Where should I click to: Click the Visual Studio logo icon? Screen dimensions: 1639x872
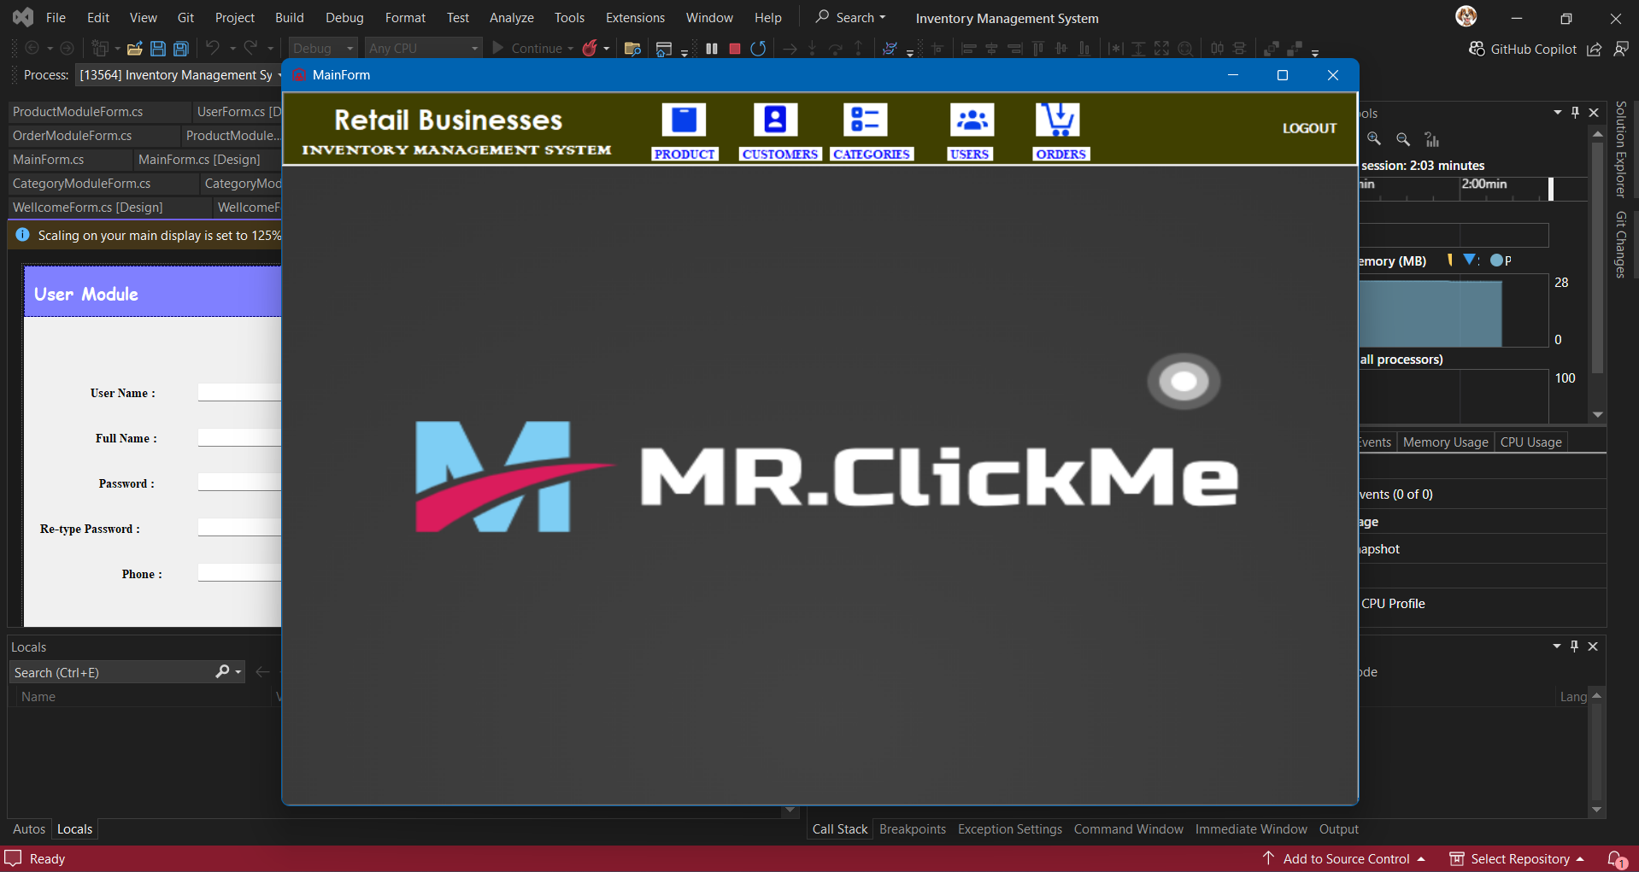coord(23,17)
